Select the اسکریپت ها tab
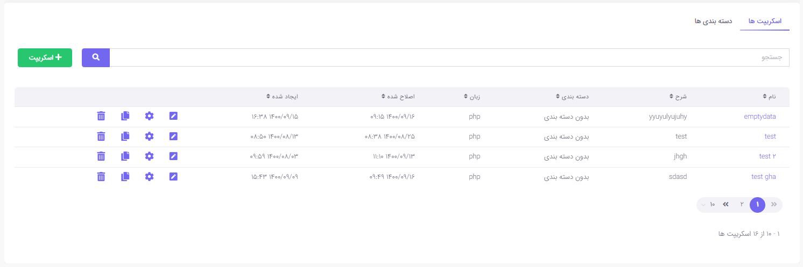803x267 pixels. point(765,21)
